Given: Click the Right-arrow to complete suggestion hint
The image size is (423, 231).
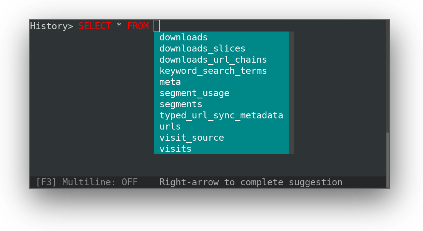Looking at the screenshot, I should [x=251, y=182].
